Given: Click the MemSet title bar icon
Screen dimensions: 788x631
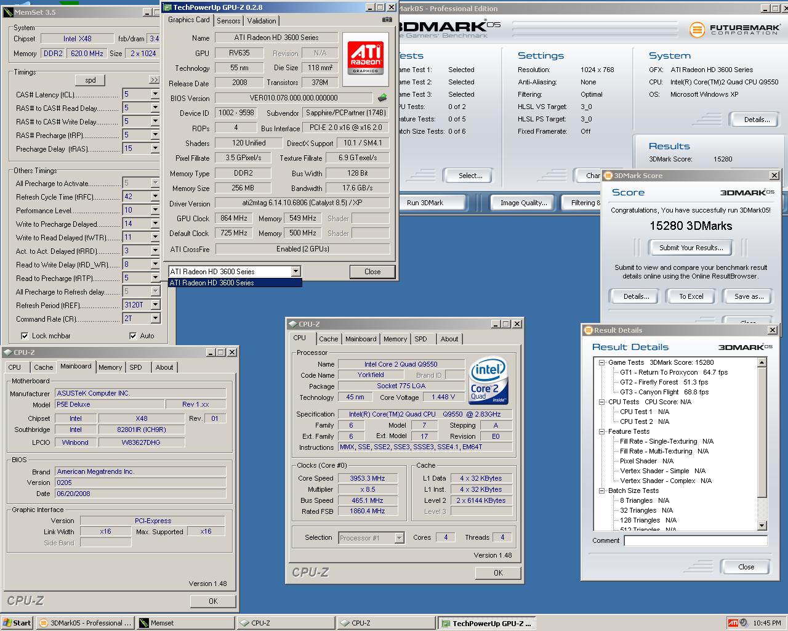Looking at the screenshot, I should tap(8, 12).
